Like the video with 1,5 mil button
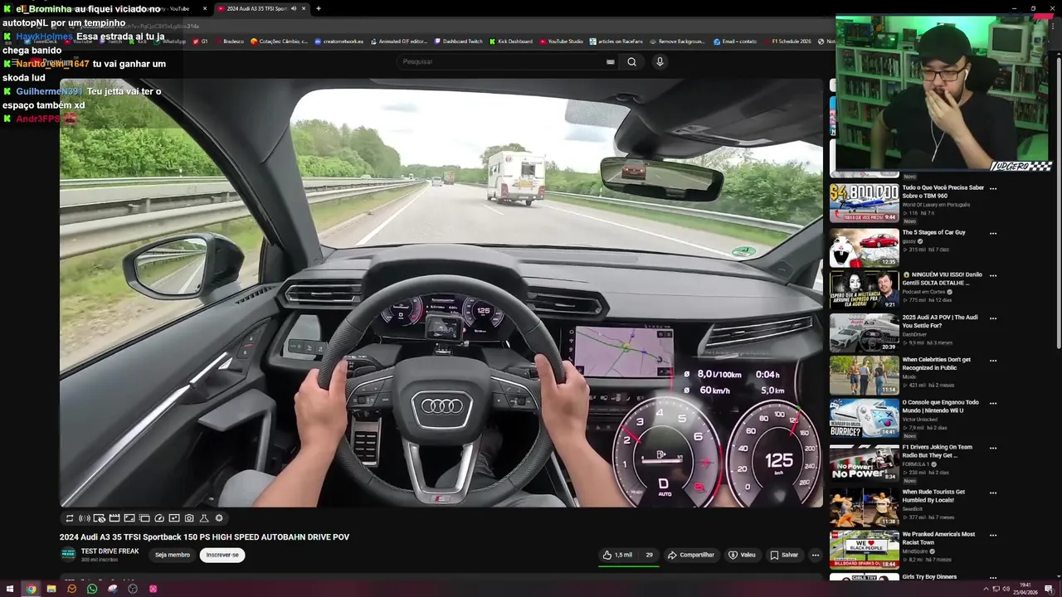 point(617,555)
